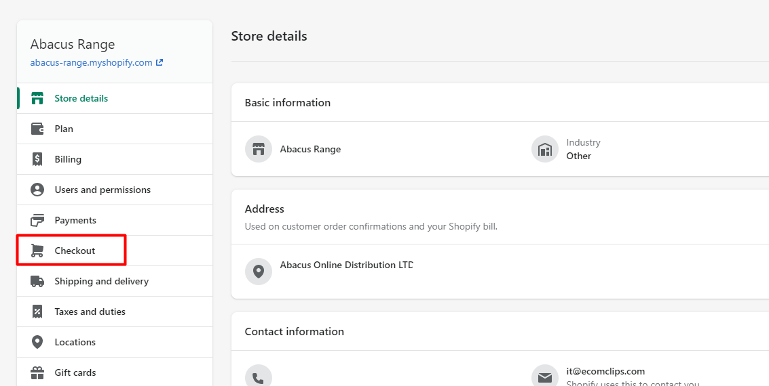The height and width of the screenshot is (386, 769).
Task: Click the Abacus Online Distribution LTD address
Action: (347, 265)
